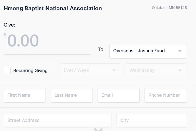
Task: Click the arrow icon on Wednesday
Action: (x=180, y=70)
